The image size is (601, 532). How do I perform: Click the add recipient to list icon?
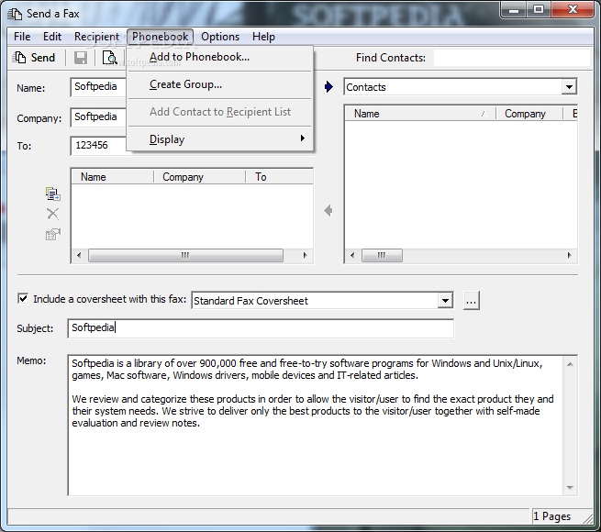point(53,194)
